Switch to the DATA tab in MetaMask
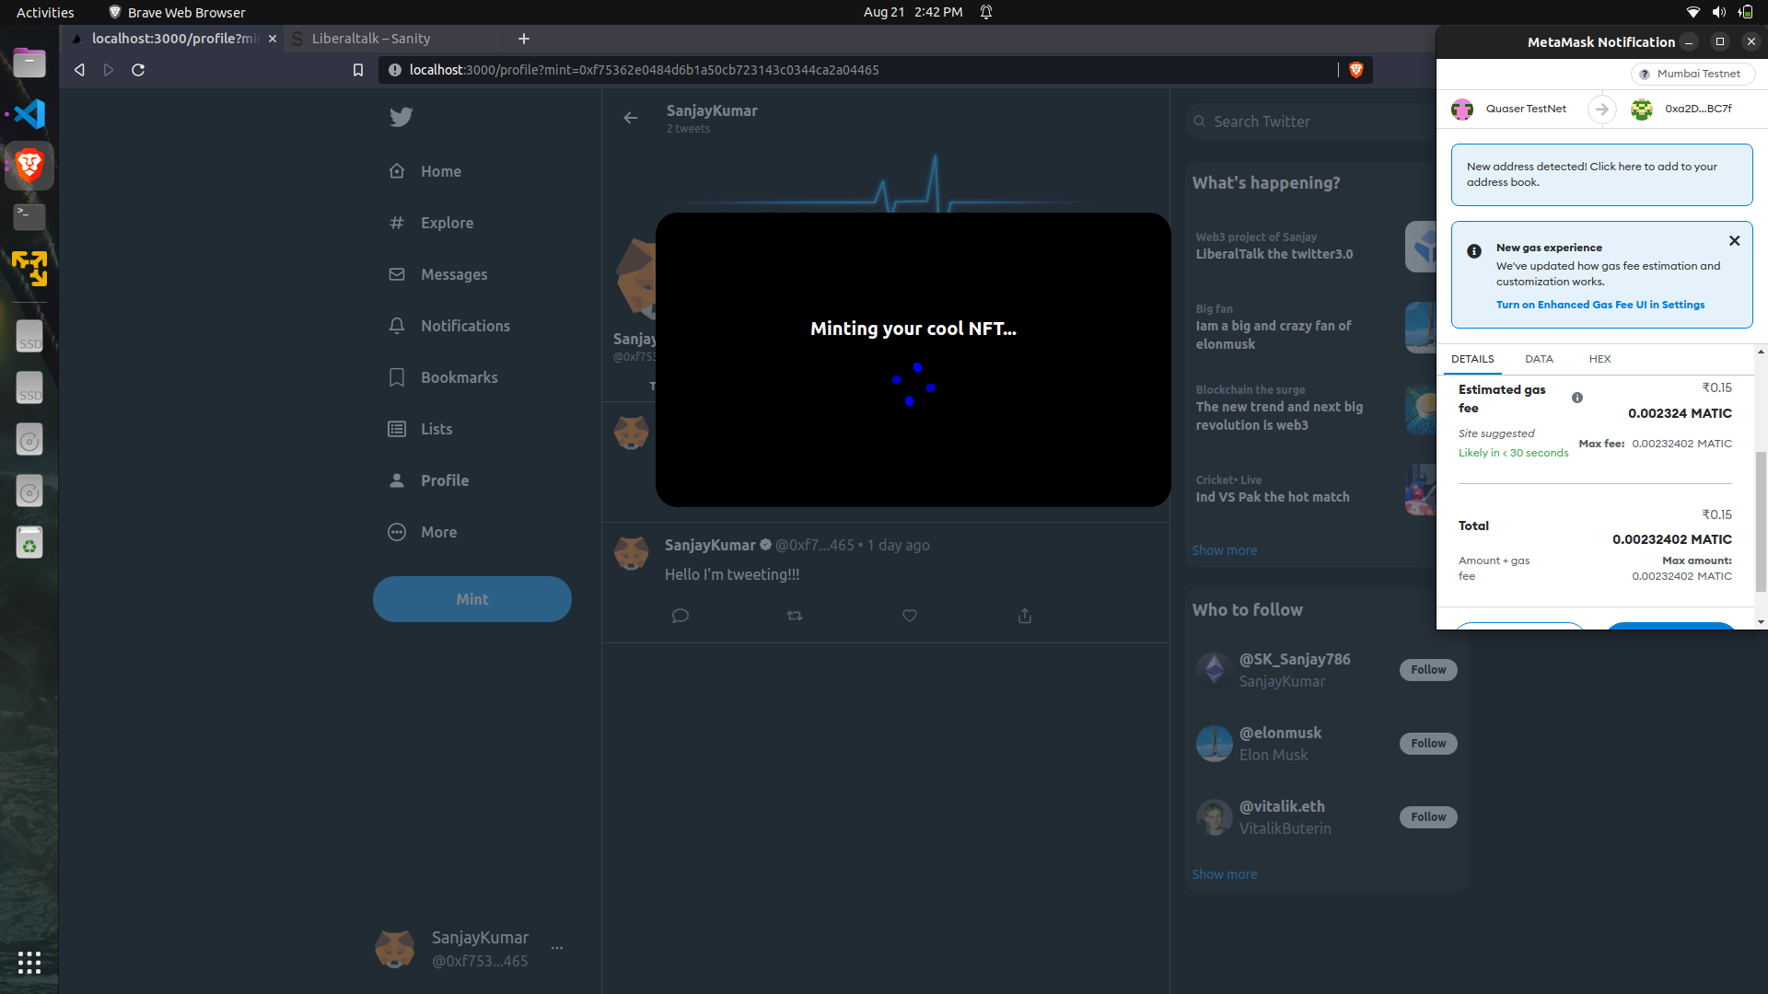The image size is (1768, 994). tap(1539, 359)
